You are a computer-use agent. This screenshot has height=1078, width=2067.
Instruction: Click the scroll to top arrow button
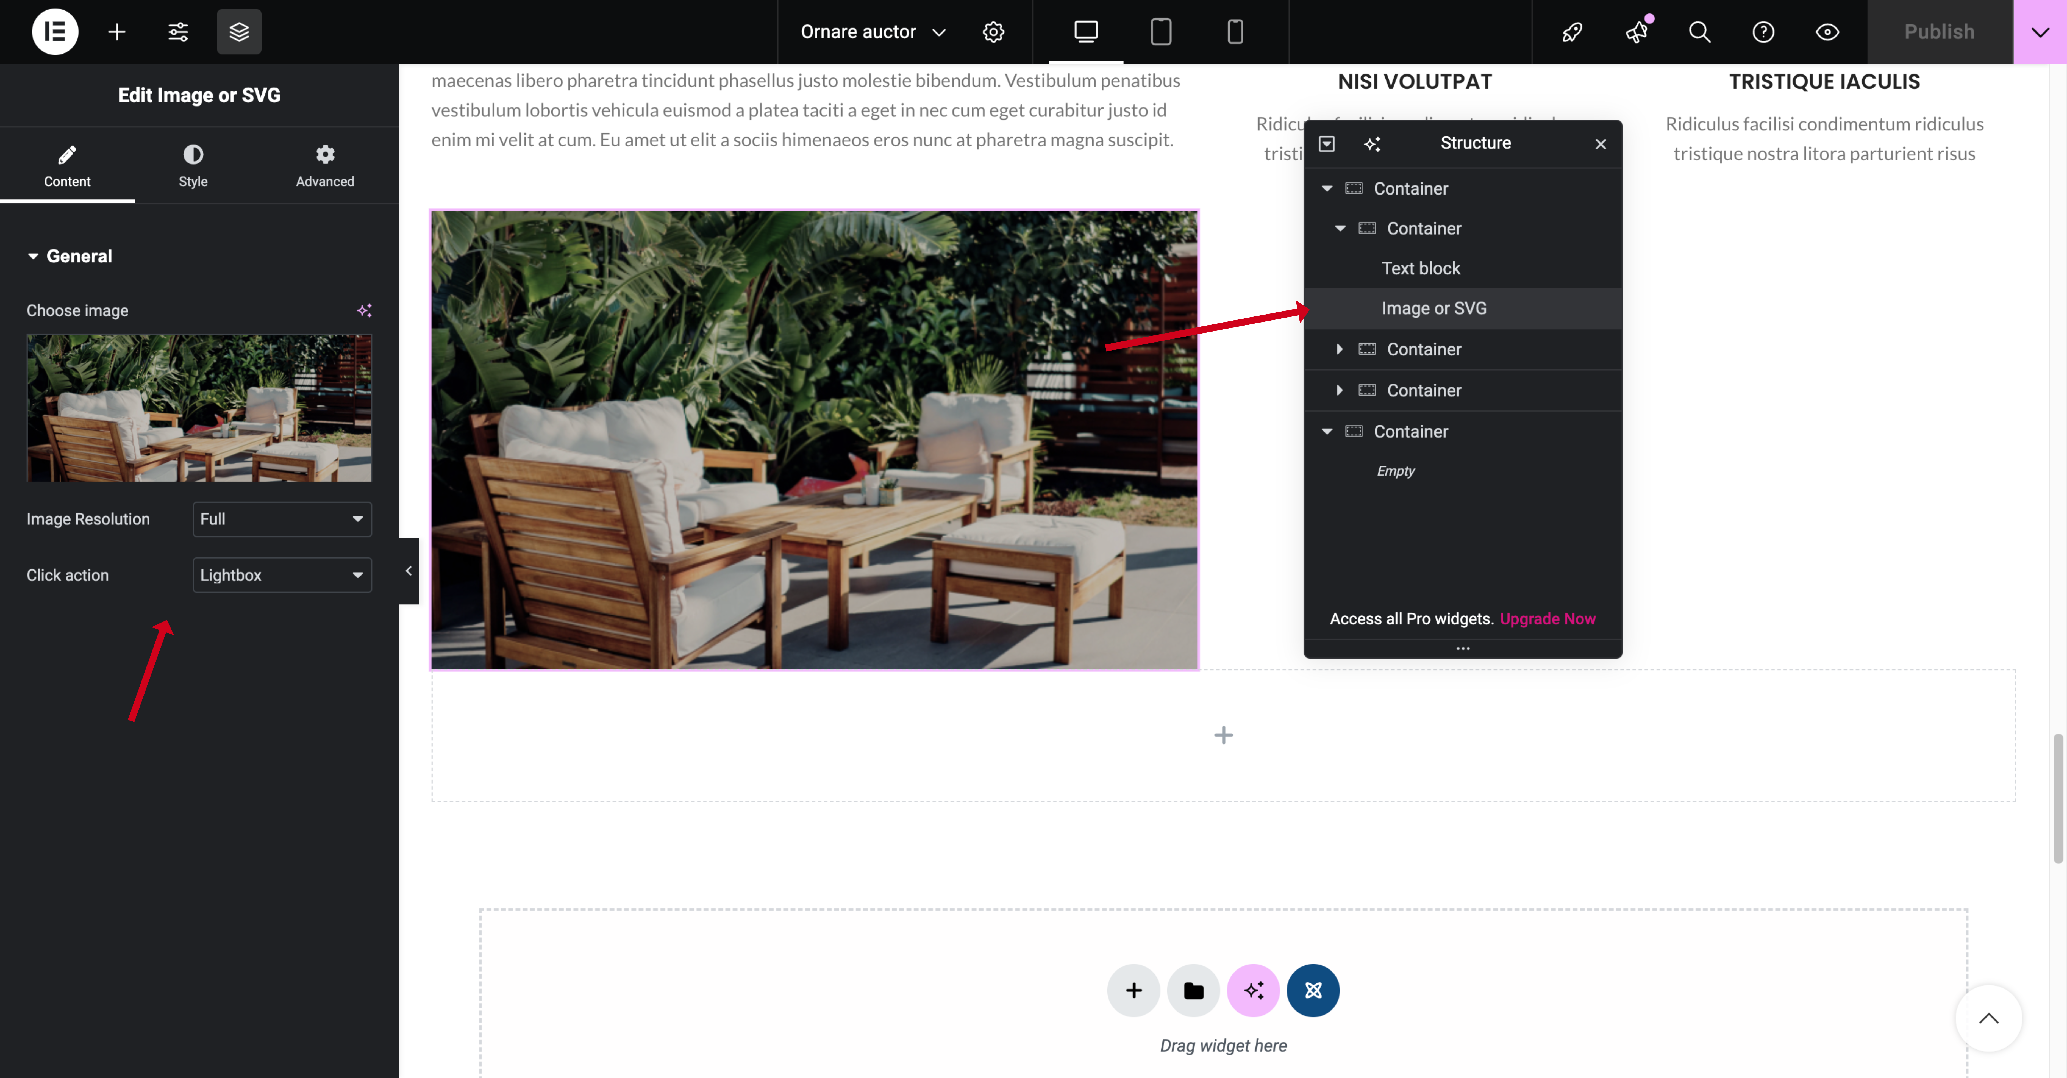1988,1019
